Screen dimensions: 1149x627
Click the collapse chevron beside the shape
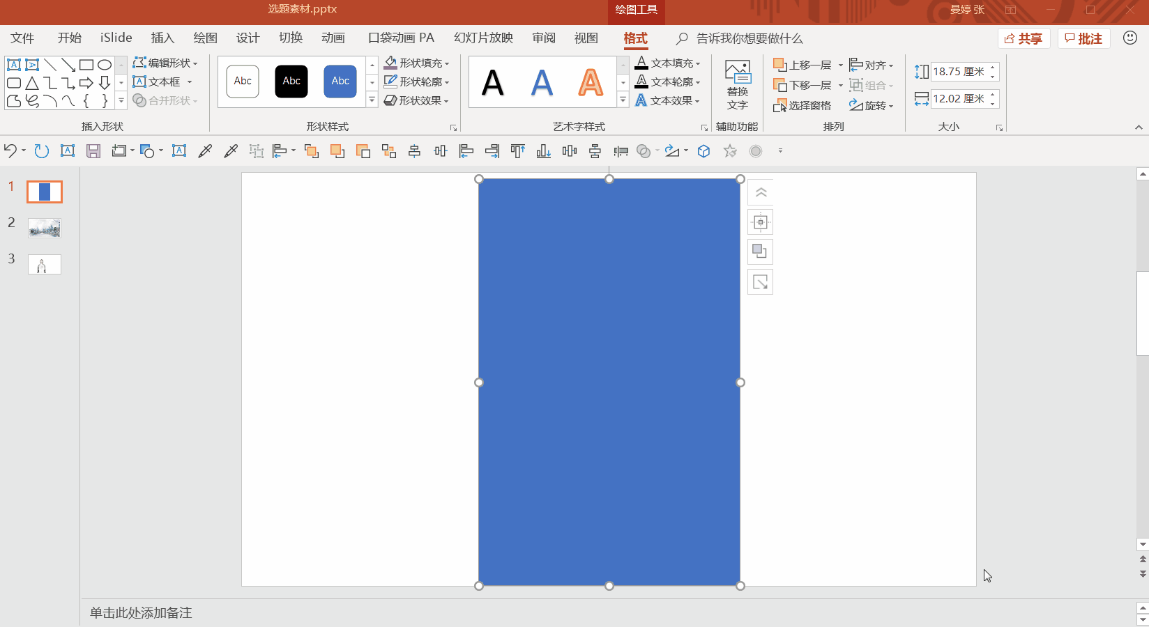761,192
